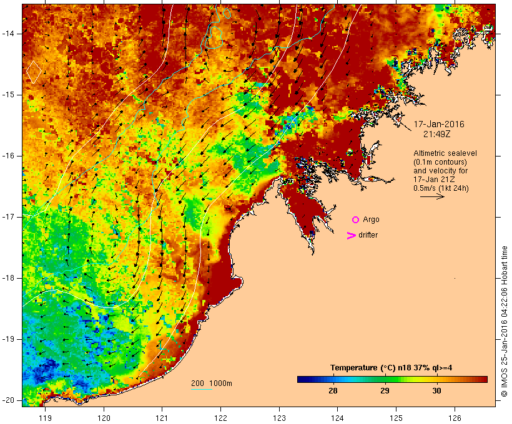Click the cyan 200m isobath legend line
512x424 pixels.
[202, 389]
